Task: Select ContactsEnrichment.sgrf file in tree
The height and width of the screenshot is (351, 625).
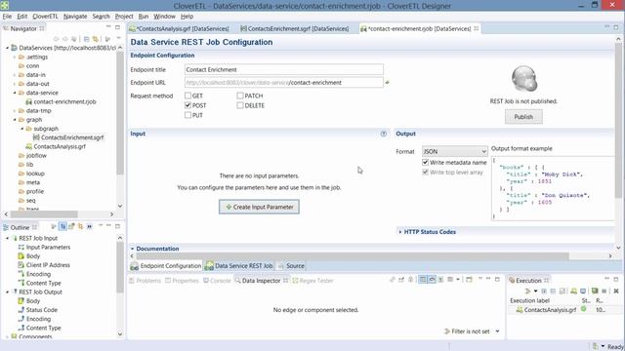Action: (68, 137)
